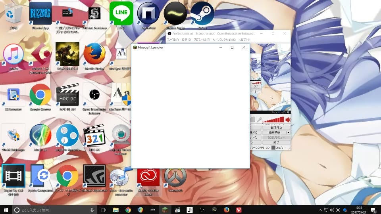Toggle the OBS microphone icon
The image size is (381, 214).
click(259, 120)
